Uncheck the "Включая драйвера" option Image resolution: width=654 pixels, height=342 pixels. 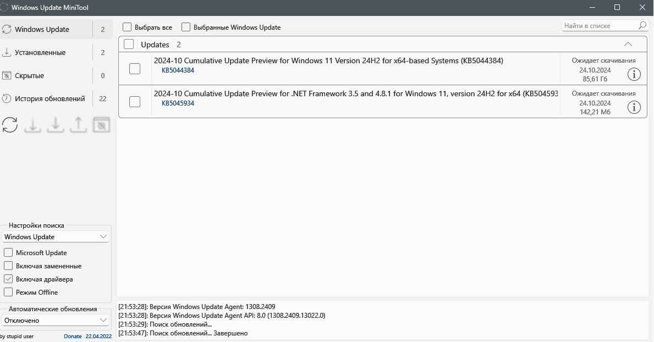[x=8, y=279]
